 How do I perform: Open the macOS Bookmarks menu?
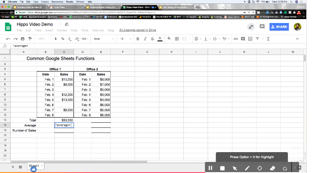57,2
